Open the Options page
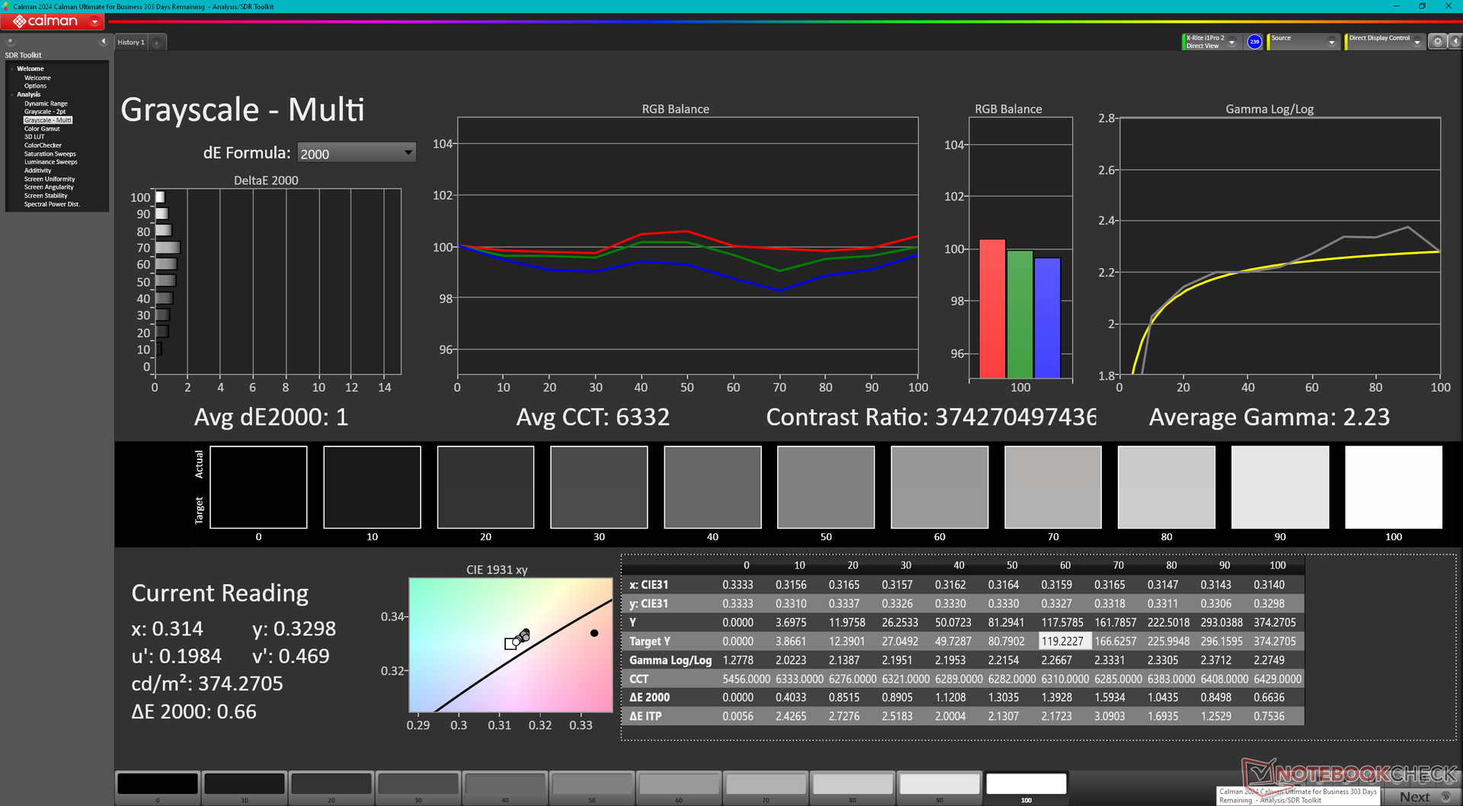Screen dimensions: 1463x806 (x=35, y=86)
